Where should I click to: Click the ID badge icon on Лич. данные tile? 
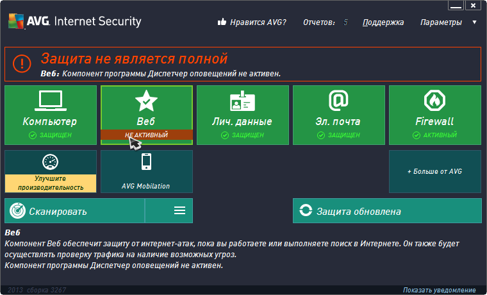[243, 101]
